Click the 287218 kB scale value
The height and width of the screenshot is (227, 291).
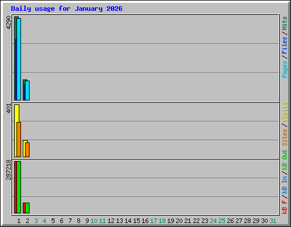9,170
